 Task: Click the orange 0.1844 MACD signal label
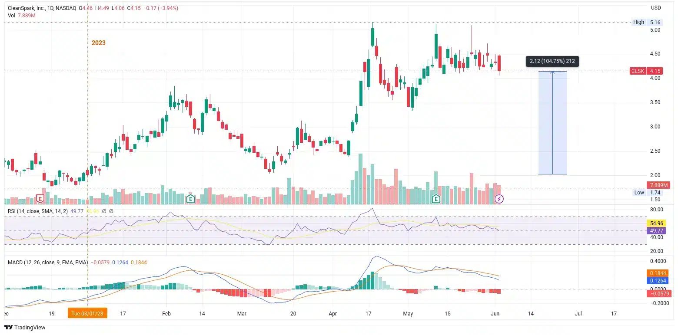657,273
